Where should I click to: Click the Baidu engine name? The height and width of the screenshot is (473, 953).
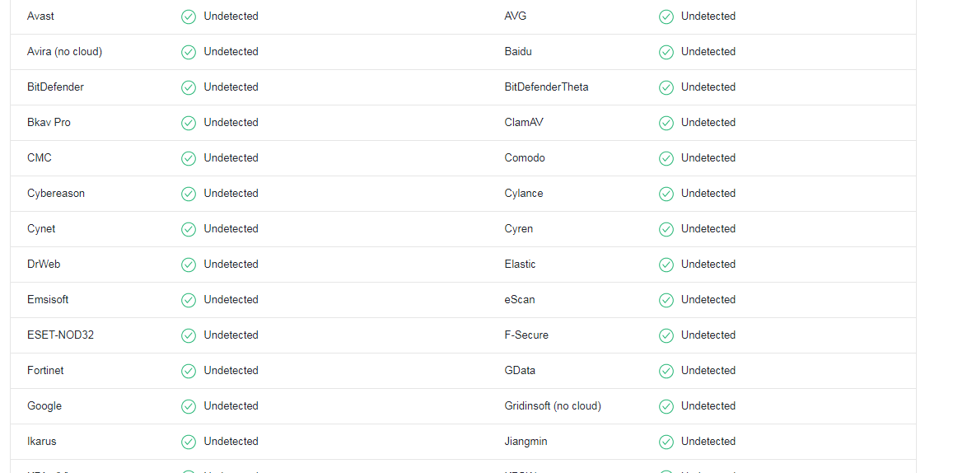[x=518, y=52]
